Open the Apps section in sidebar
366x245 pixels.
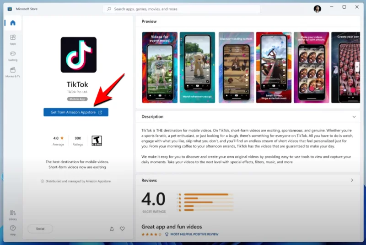[x=13, y=40]
